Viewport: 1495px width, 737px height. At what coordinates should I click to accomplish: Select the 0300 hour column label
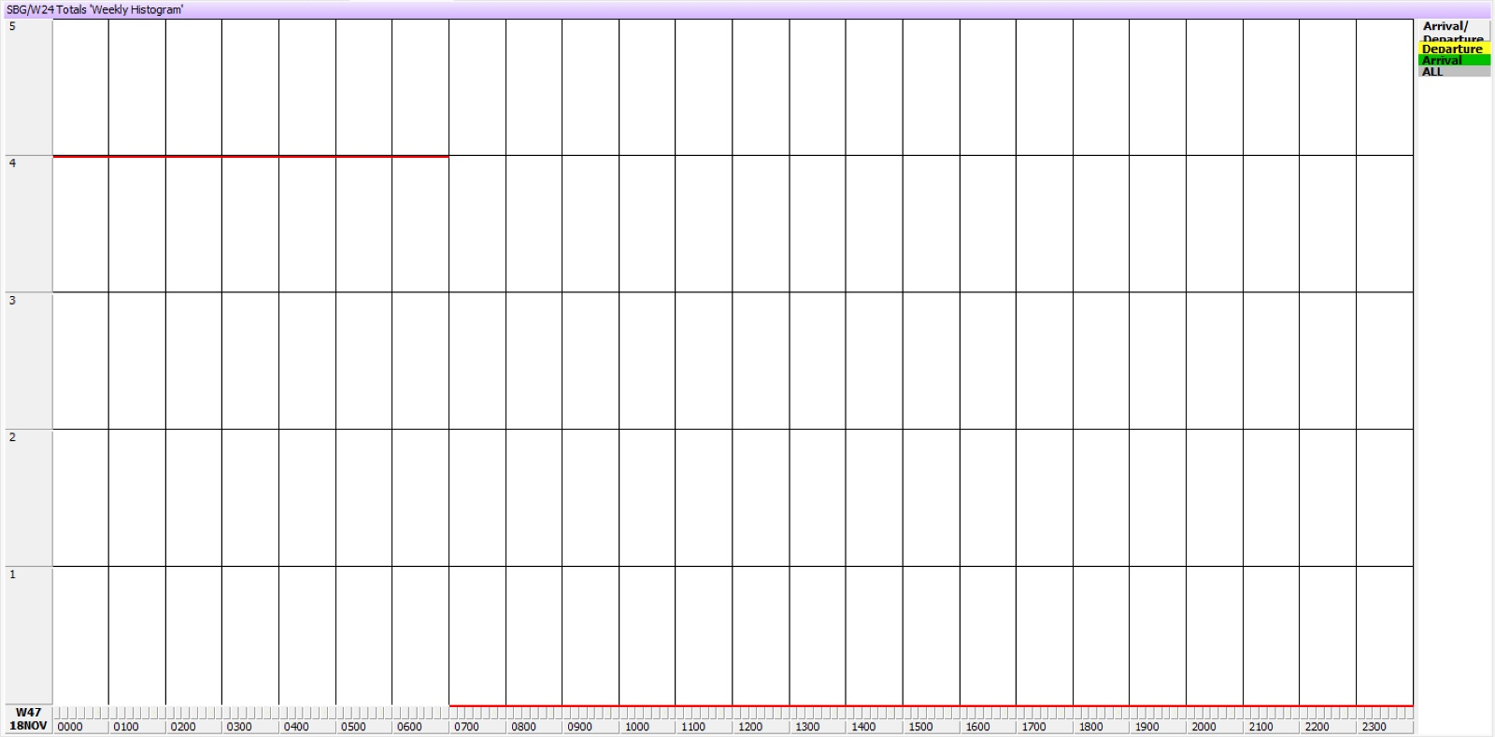pos(239,727)
